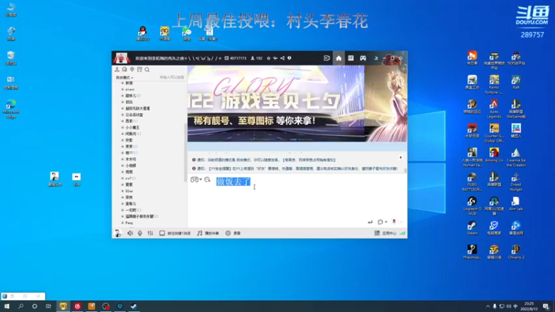
Task: Select the blue channel in list
Action: coord(129,191)
